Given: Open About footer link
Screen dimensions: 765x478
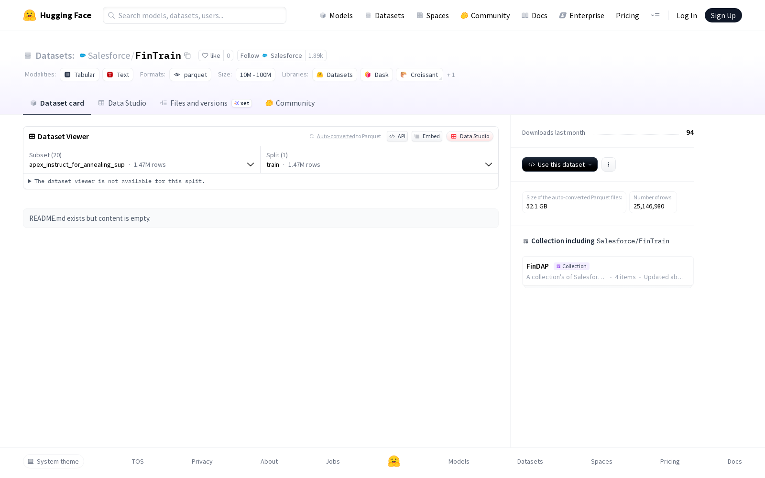Looking at the screenshot, I should (x=269, y=461).
